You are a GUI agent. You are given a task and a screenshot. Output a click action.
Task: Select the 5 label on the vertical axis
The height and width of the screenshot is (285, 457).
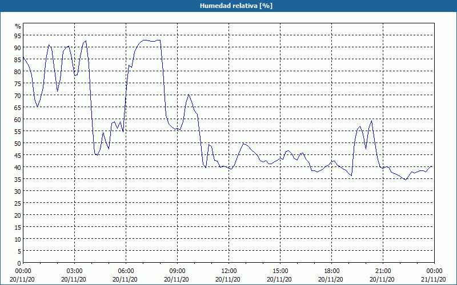(19, 251)
